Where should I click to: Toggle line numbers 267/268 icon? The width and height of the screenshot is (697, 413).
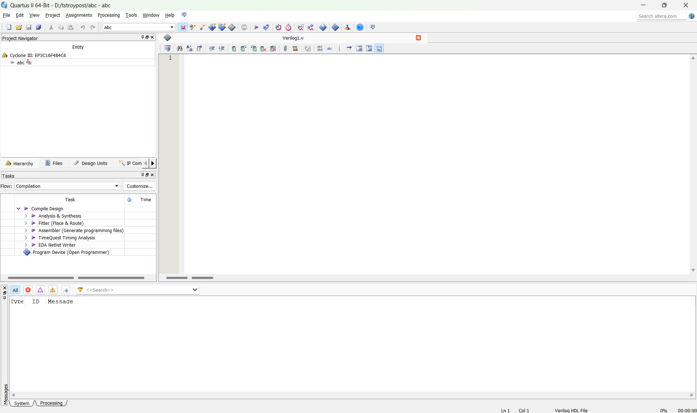point(320,48)
